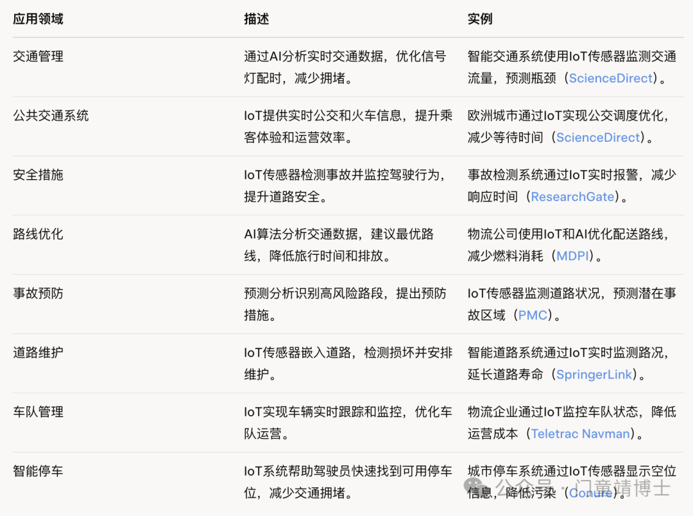Image resolution: width=693 pixels, height=516 pixels.
Task: Click description starting IoT实现车辆实时跟踪
Action: (348, 423)
